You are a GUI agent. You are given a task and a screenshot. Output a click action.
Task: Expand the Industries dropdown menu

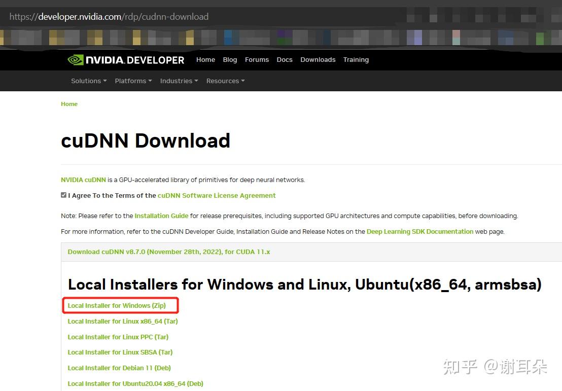tap(179, 81)
